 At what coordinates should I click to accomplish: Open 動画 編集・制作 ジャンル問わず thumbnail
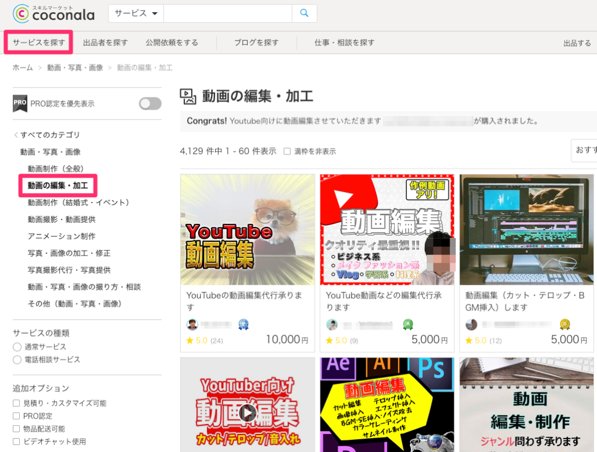[526, 405]
